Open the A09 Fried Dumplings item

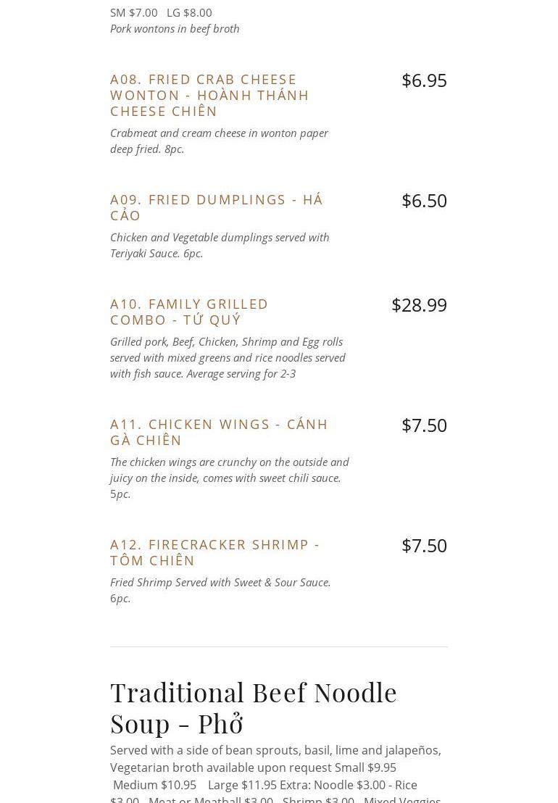click(216, 207)
